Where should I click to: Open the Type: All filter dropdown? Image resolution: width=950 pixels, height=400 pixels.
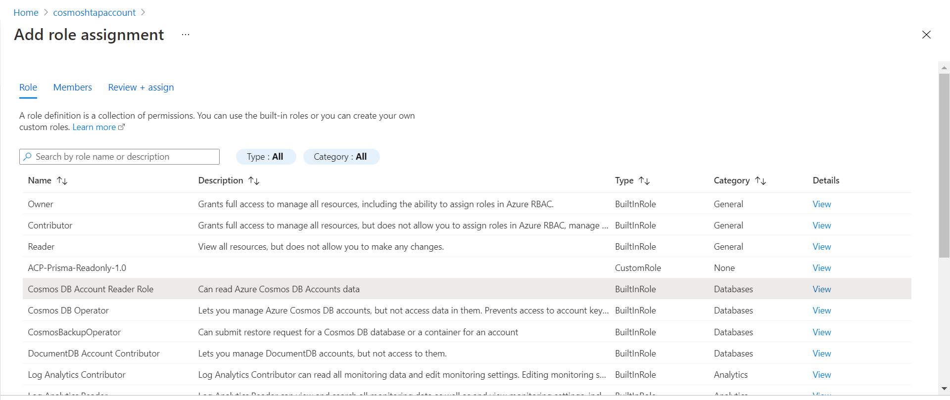click(x=266, y=157)
